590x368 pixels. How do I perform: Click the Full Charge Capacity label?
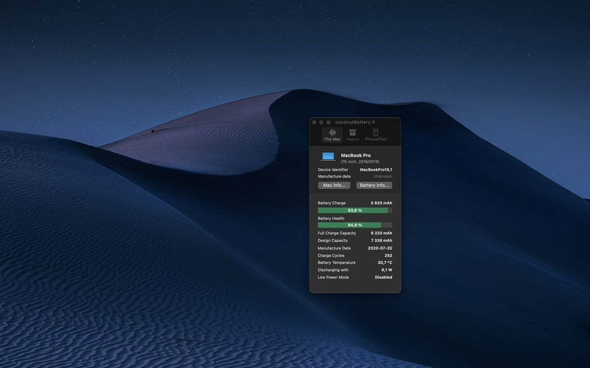point(336,233)
